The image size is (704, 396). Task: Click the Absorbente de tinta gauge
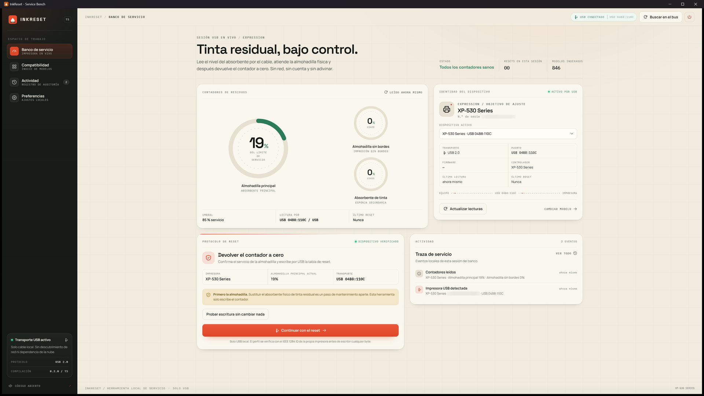click(x=371, y=174)
